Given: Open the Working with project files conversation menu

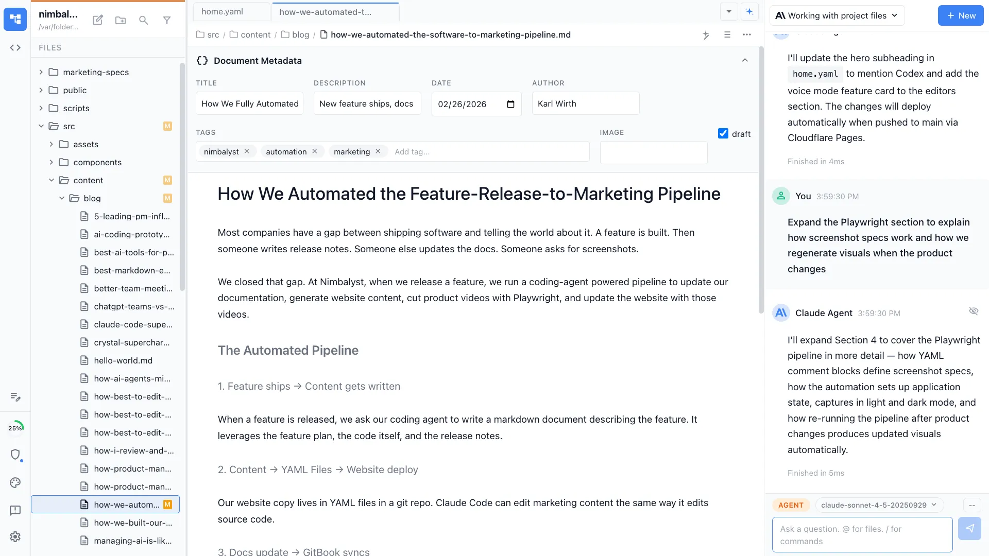Looking at the screenshot, I should pyautogui.click(x=837, y=15).
